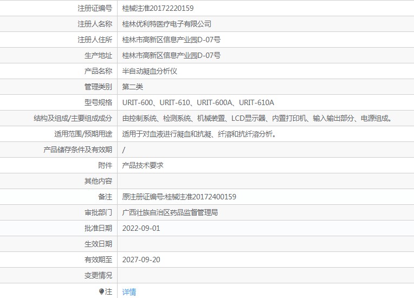Click the 第二类 management category value
414x298 pixels.
pos(133,87)
